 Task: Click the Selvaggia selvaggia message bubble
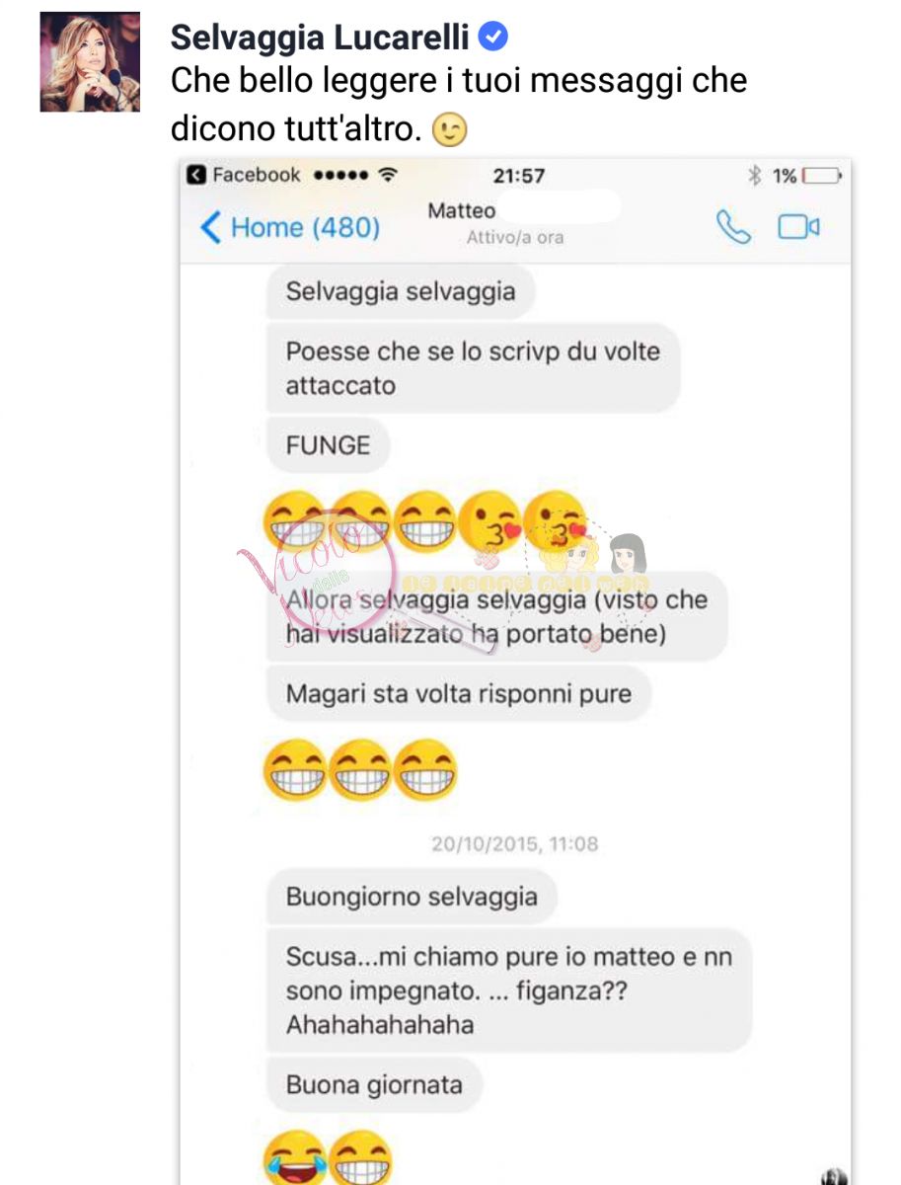coord(401,292)
